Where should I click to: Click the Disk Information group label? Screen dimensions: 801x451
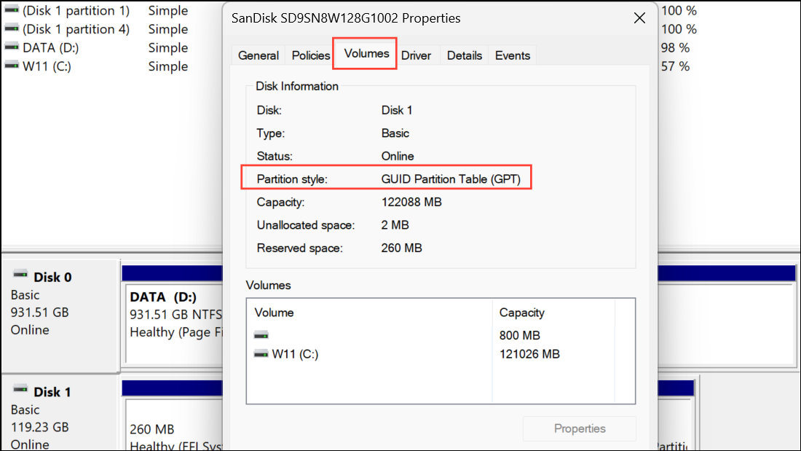(x=297, y=86)
